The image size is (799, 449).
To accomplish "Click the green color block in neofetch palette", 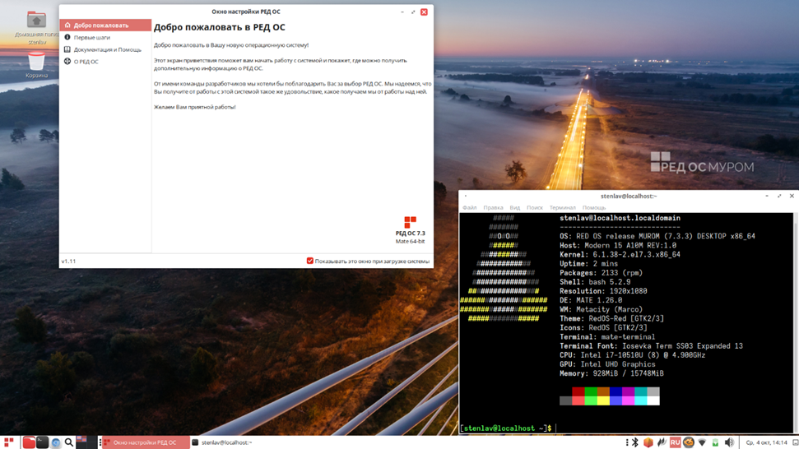I will pyautogui.click(x=591, y=391).
